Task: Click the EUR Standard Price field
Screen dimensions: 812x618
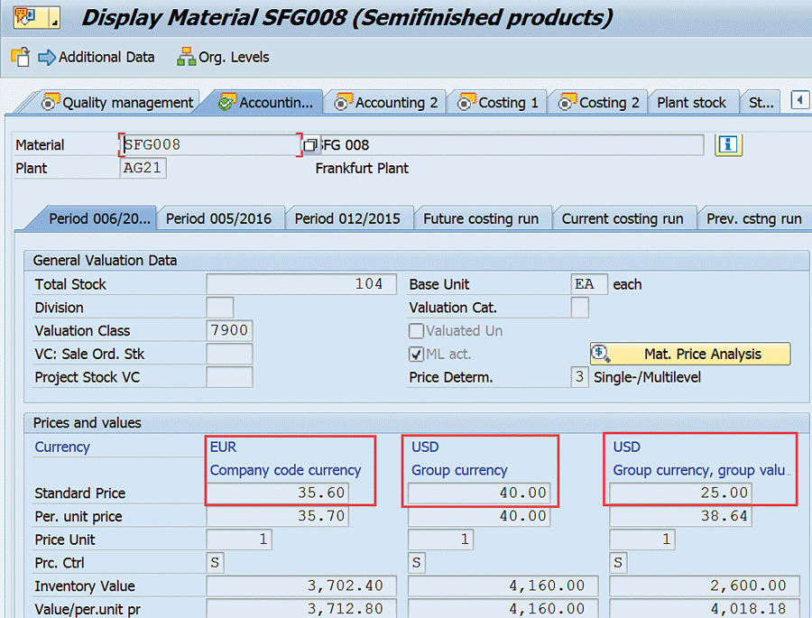Action: [290, 493]
